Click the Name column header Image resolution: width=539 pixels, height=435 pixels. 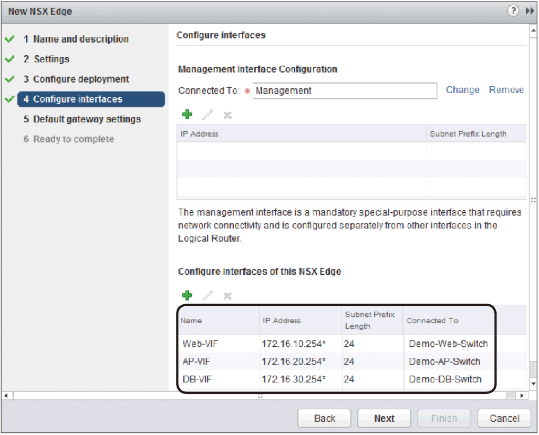[219, 320]
